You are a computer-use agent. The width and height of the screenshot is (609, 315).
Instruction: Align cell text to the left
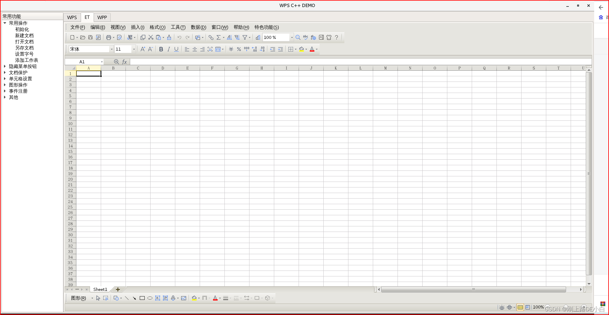187,49
